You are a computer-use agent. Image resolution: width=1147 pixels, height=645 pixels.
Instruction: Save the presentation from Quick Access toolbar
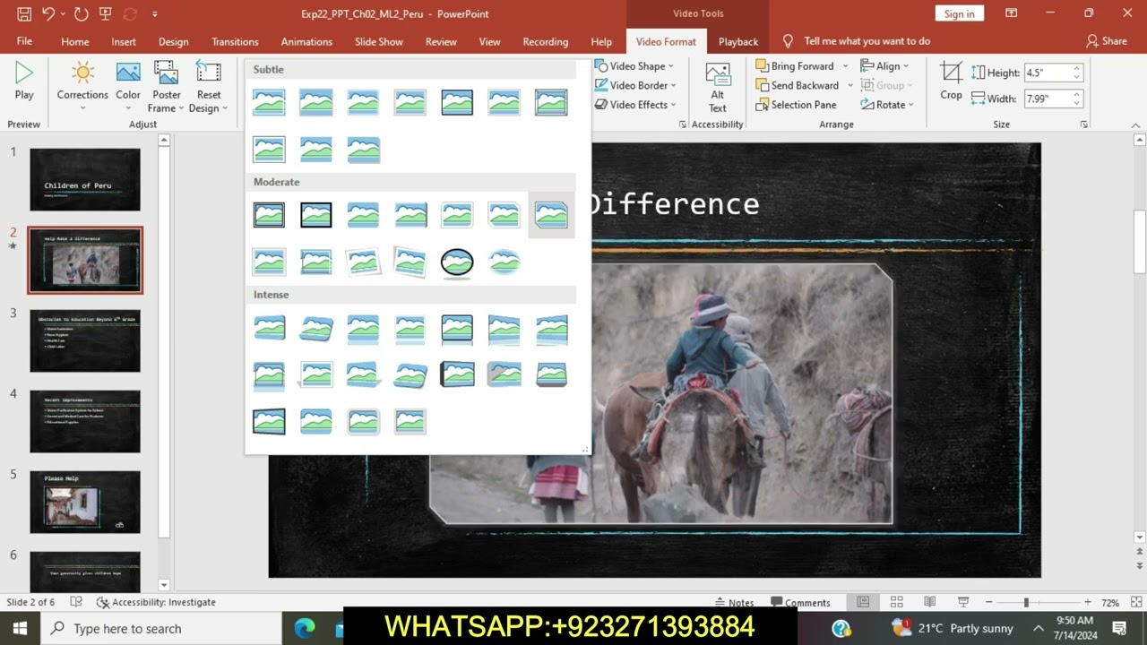click(24, 13)
